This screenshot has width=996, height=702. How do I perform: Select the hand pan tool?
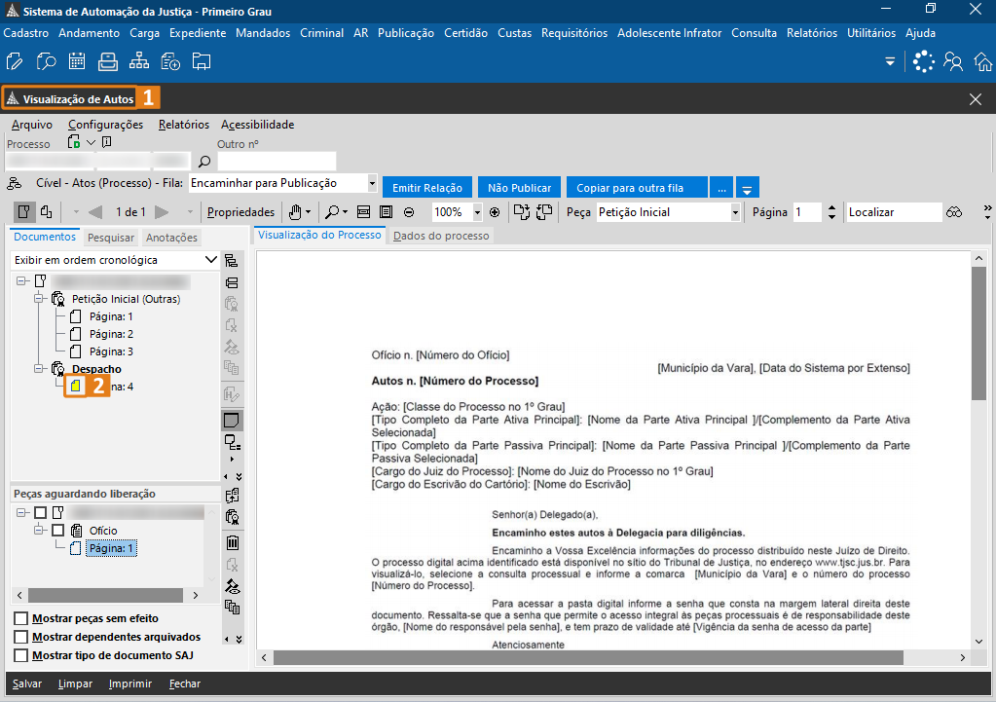point(295,212)
